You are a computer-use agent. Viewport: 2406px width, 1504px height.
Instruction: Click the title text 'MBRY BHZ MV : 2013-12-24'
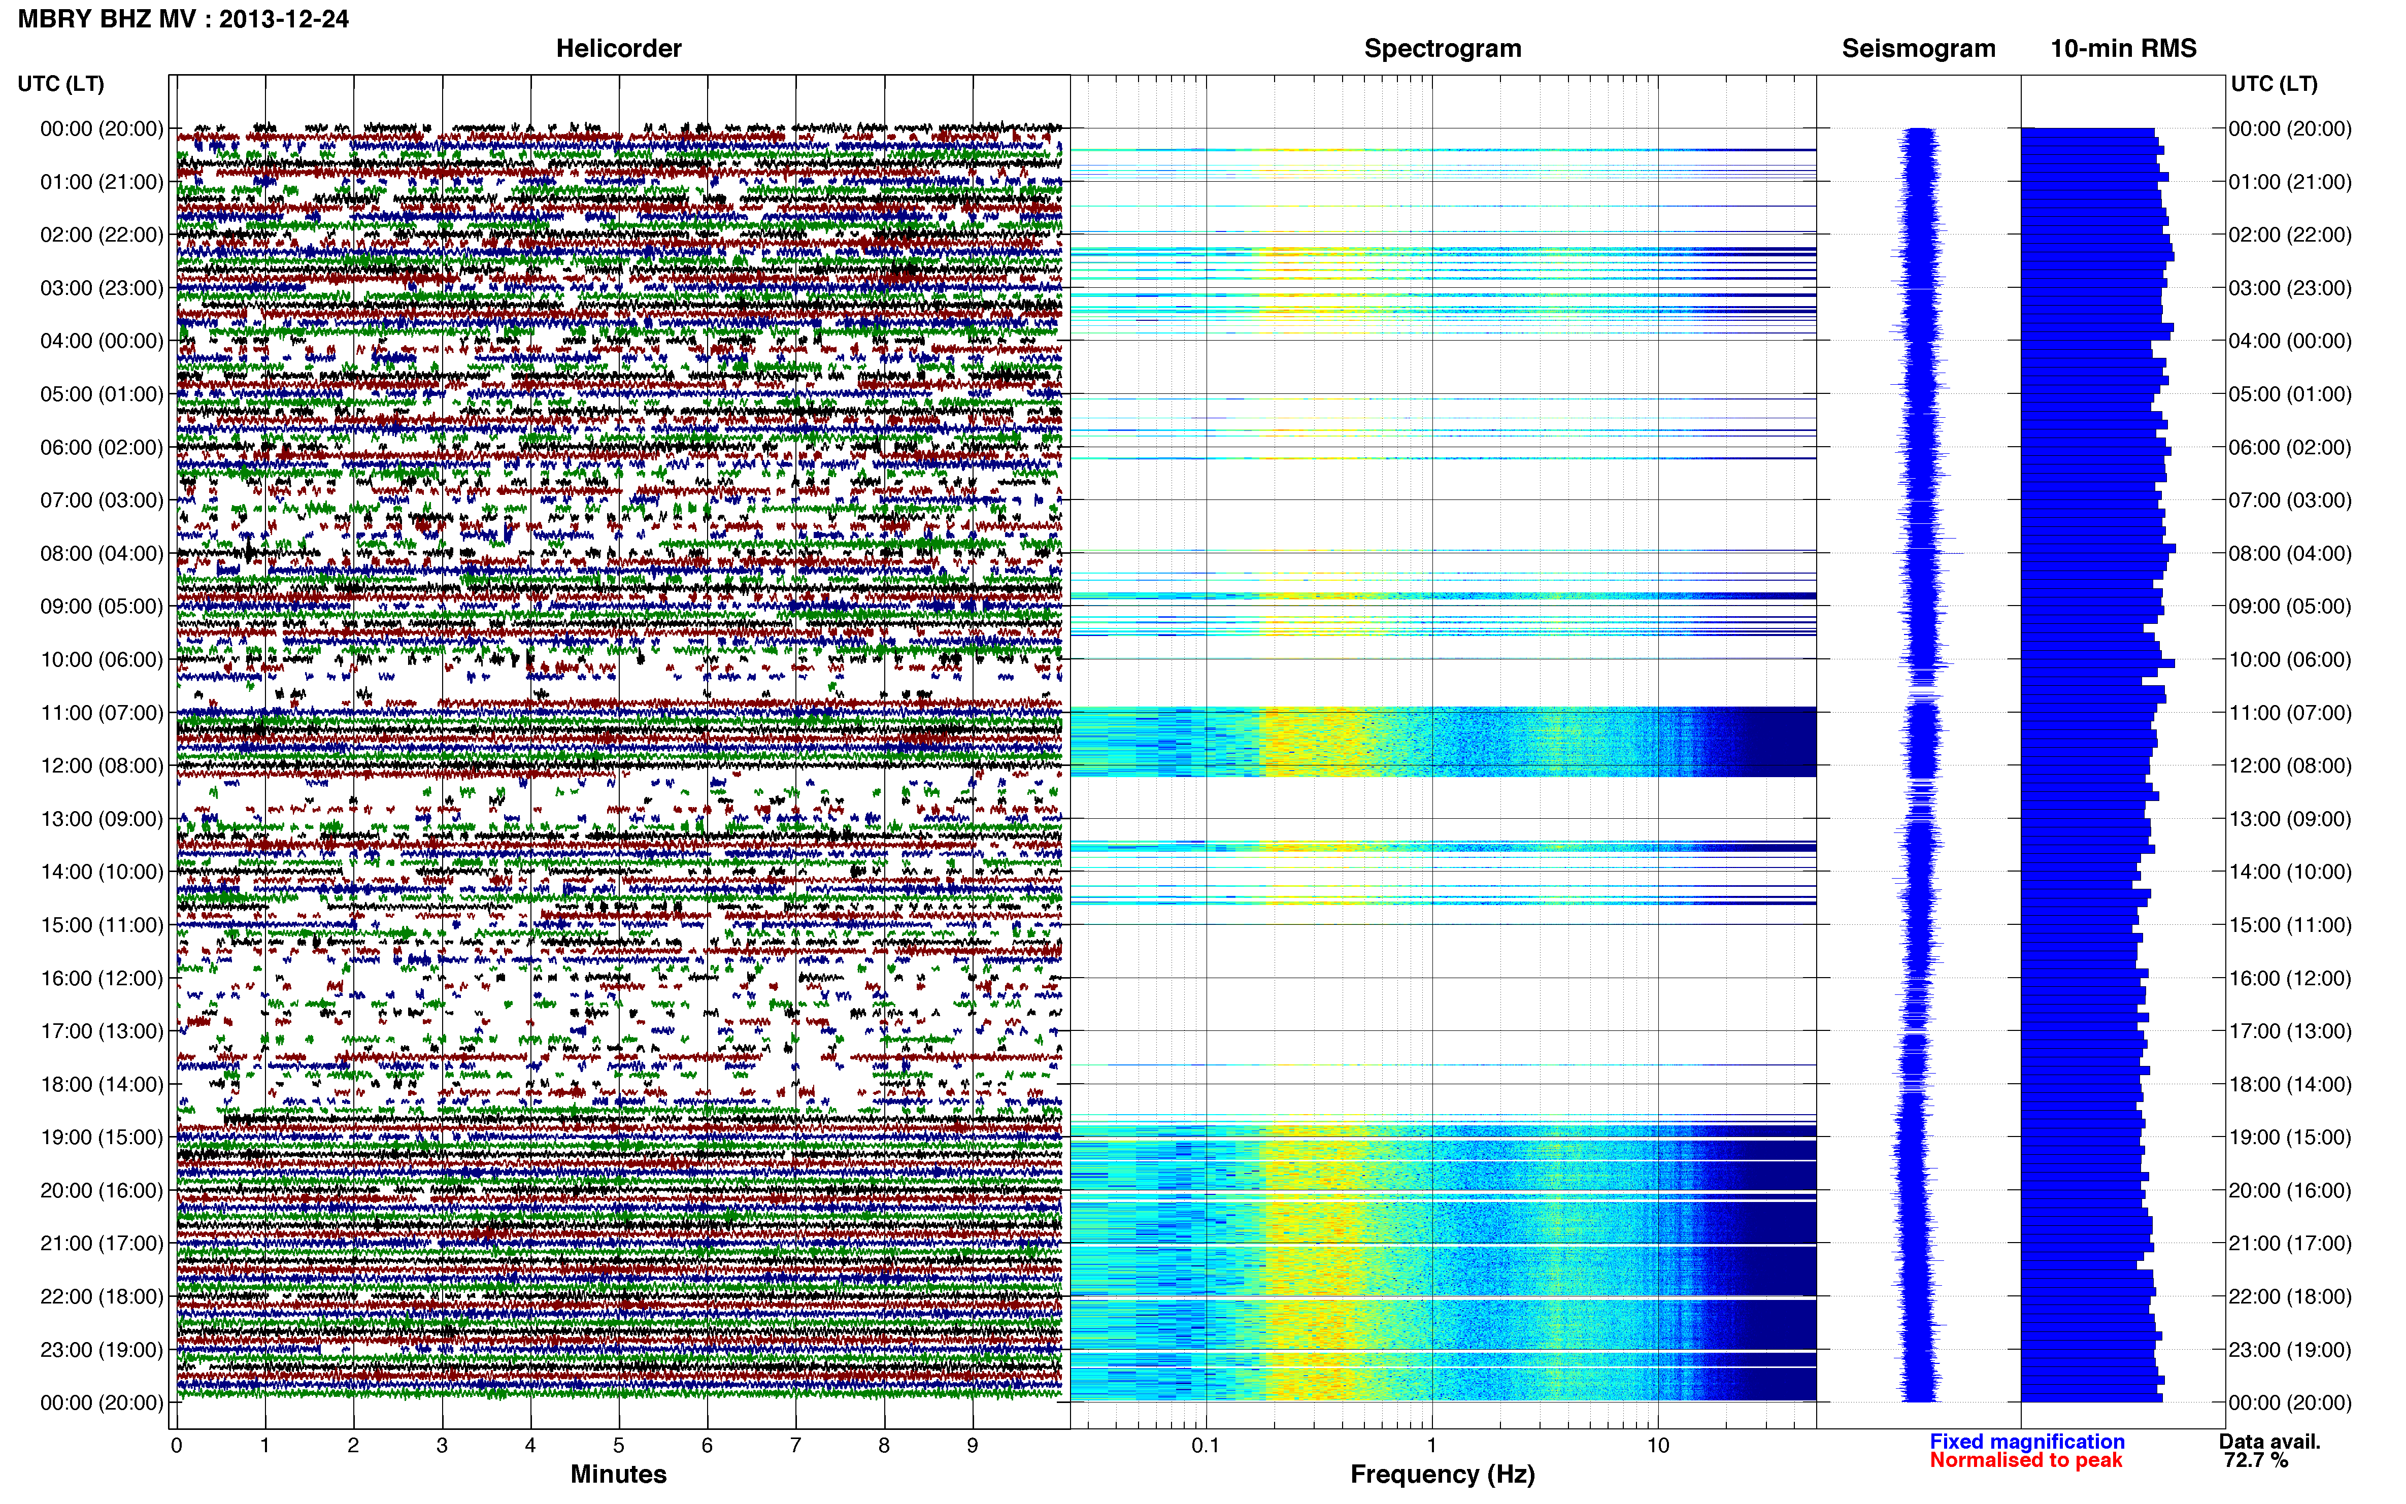(x=183, y=19)
